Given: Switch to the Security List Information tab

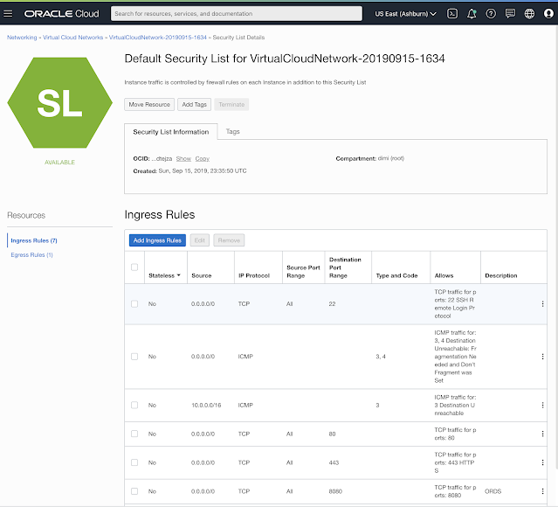Looking at the screenshot, I should click(171, 132).
